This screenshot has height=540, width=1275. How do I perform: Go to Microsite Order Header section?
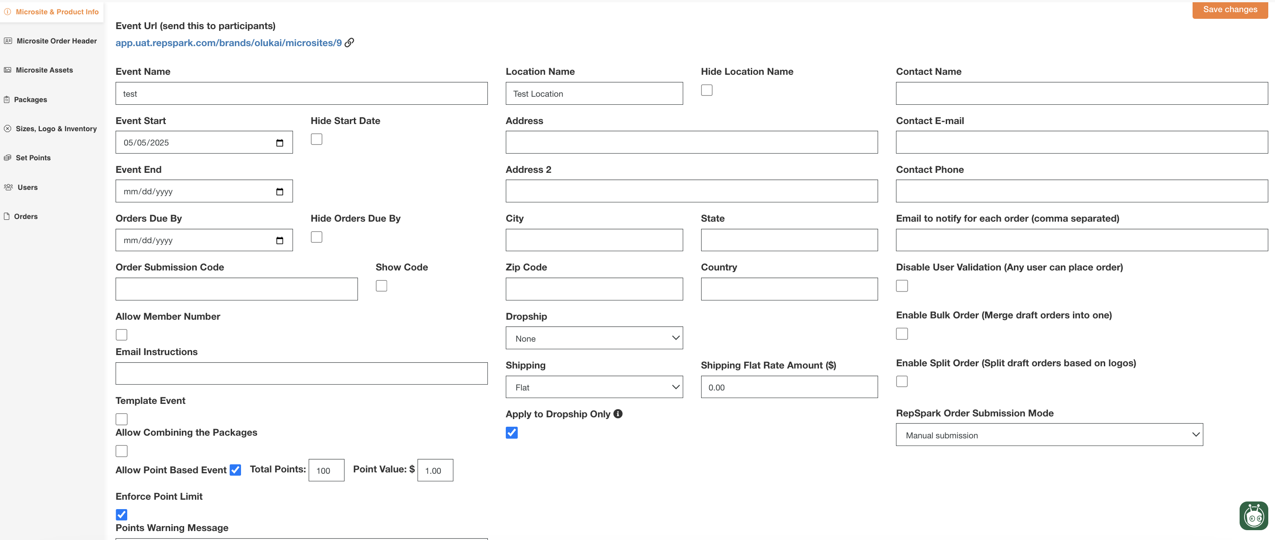(x=56, y=41)
